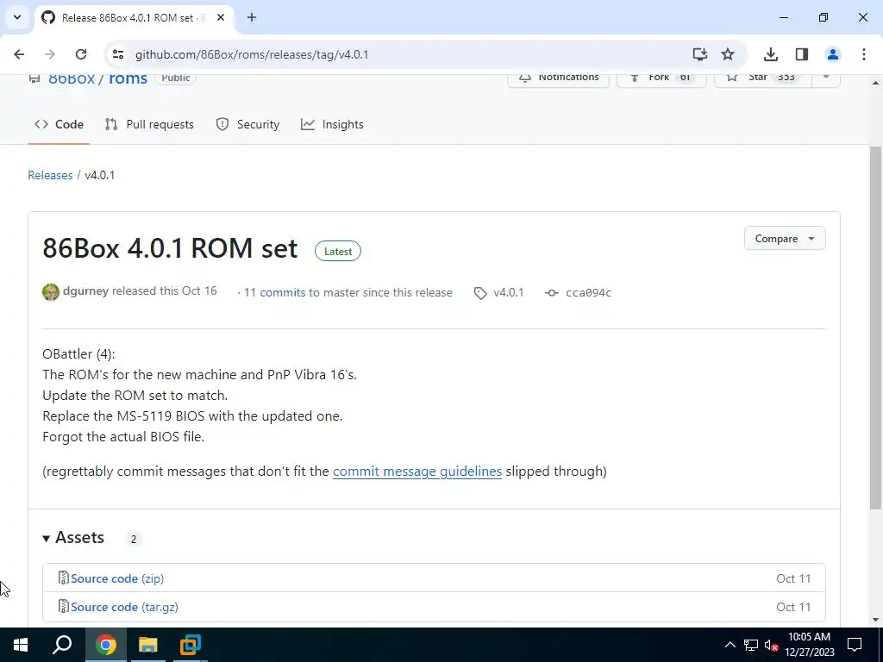Open the 11 commits link

tap(274, 293)
